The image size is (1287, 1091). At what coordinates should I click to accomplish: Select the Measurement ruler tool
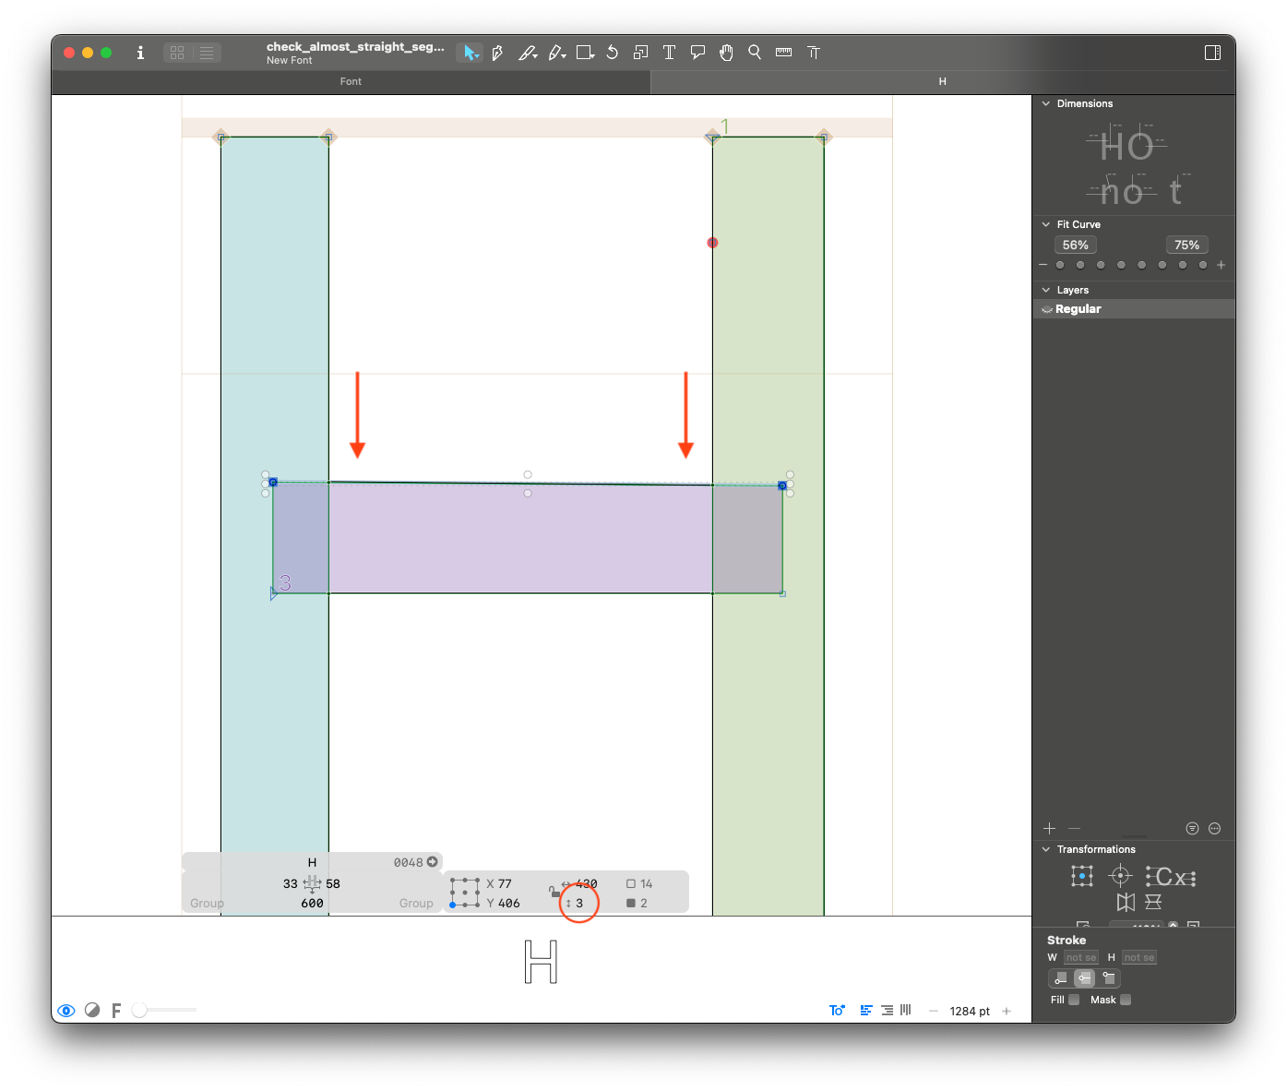[x=783, y=53]
